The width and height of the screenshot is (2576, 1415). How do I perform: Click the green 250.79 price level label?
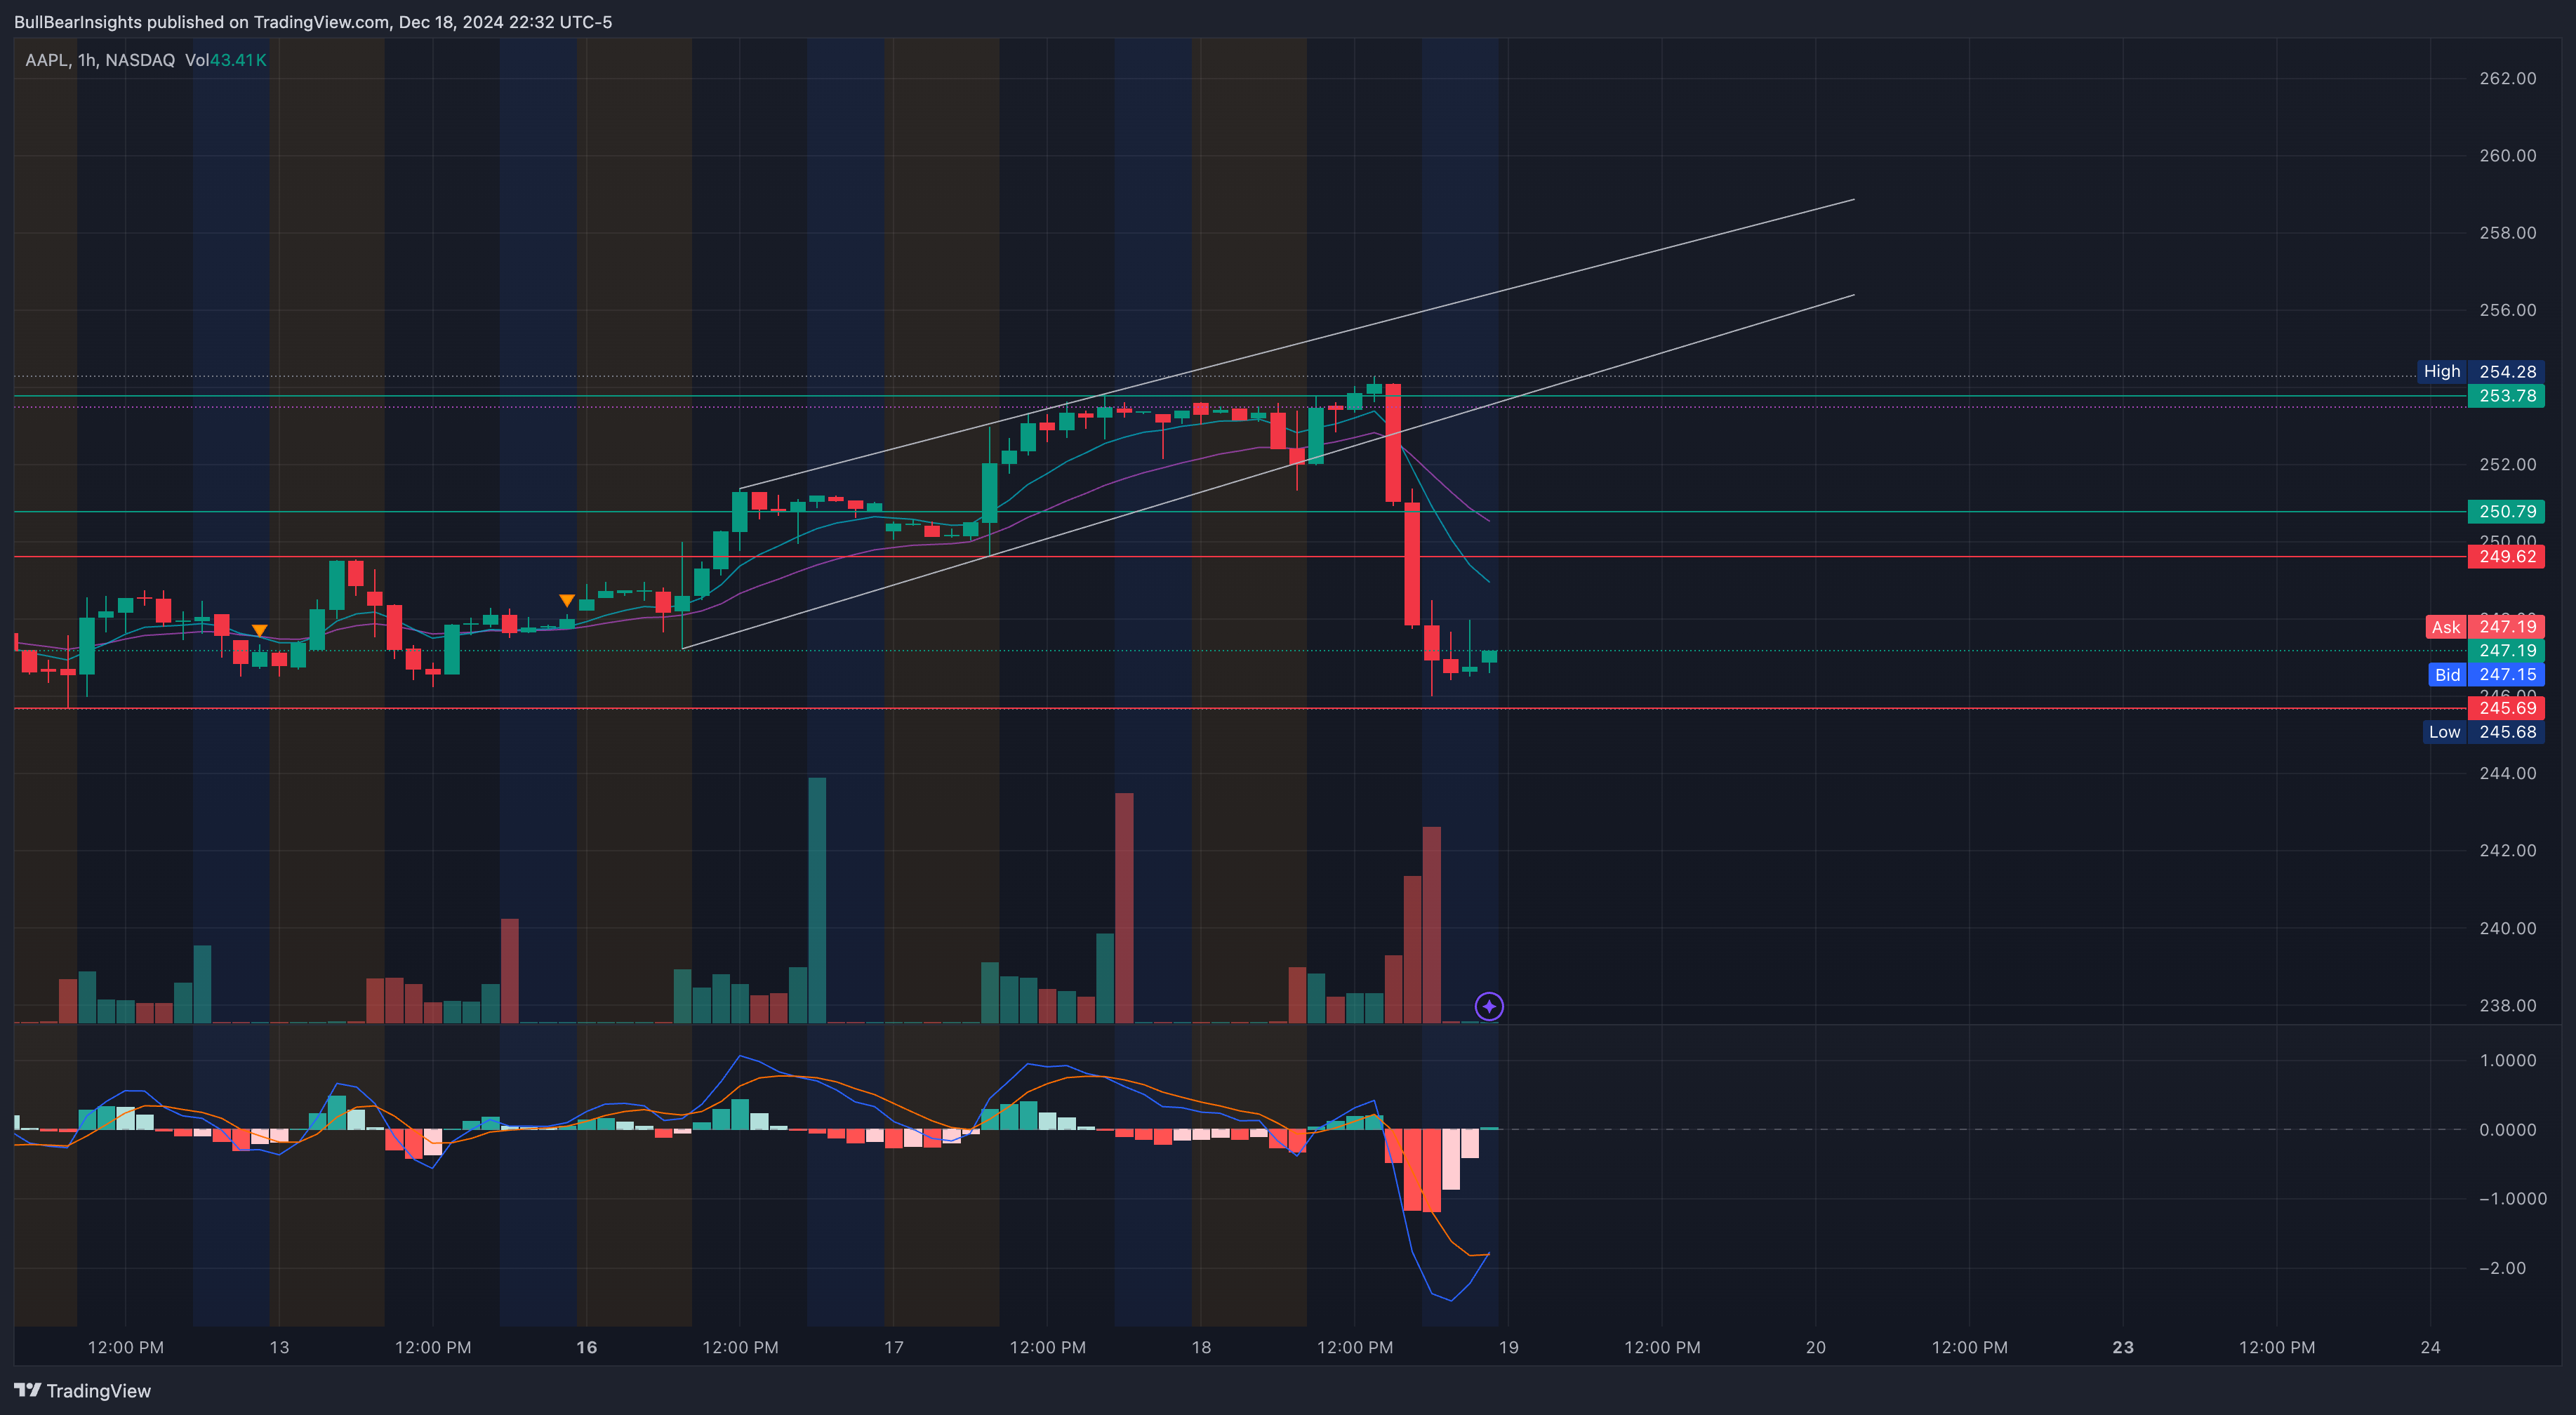coord(2506,512)
